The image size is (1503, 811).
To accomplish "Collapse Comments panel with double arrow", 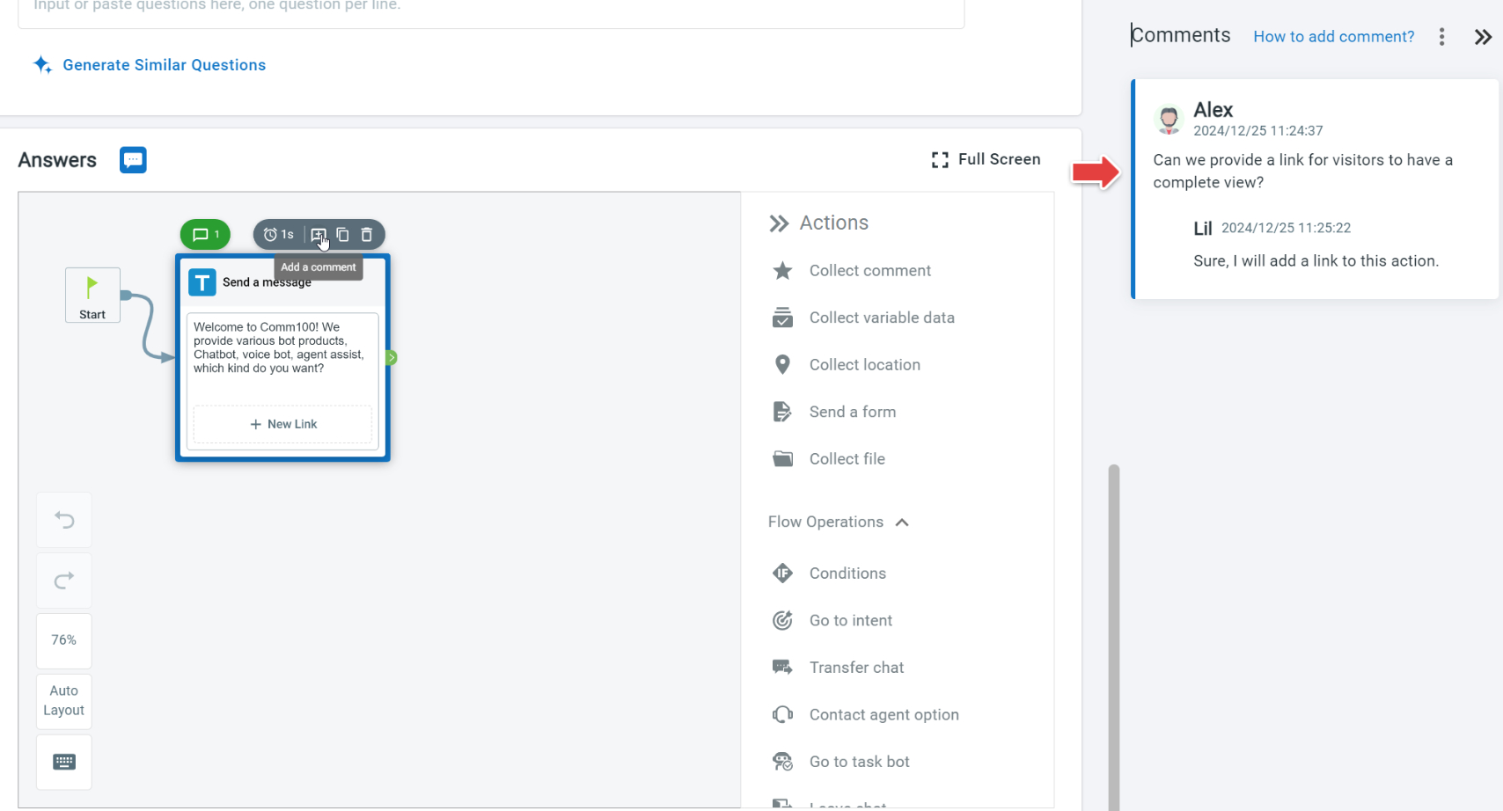I will (1483, 37).
